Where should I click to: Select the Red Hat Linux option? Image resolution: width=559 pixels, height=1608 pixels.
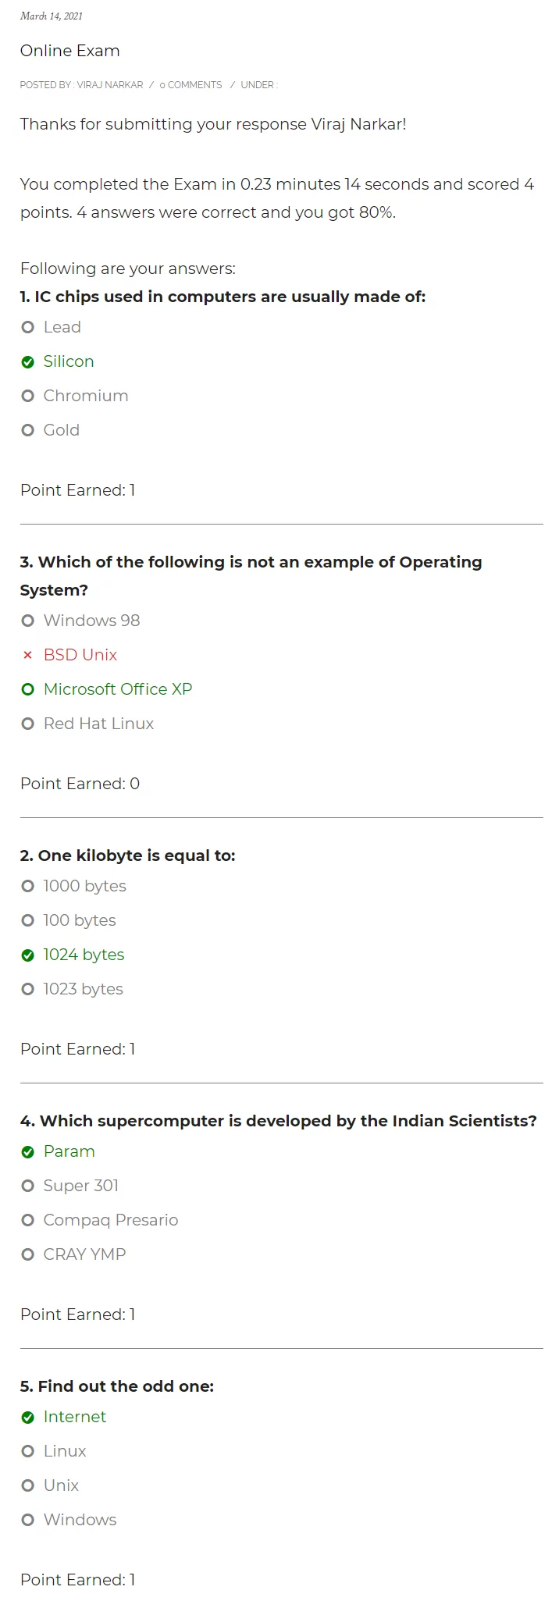[28, 724]
